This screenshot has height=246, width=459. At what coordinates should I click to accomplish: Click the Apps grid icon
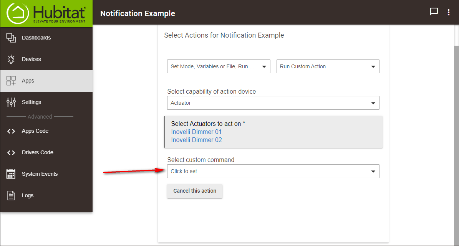tap(11, 81)
